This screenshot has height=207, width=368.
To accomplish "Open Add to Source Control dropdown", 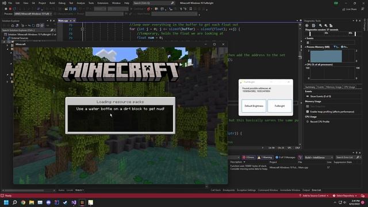I will coord(314,195).
